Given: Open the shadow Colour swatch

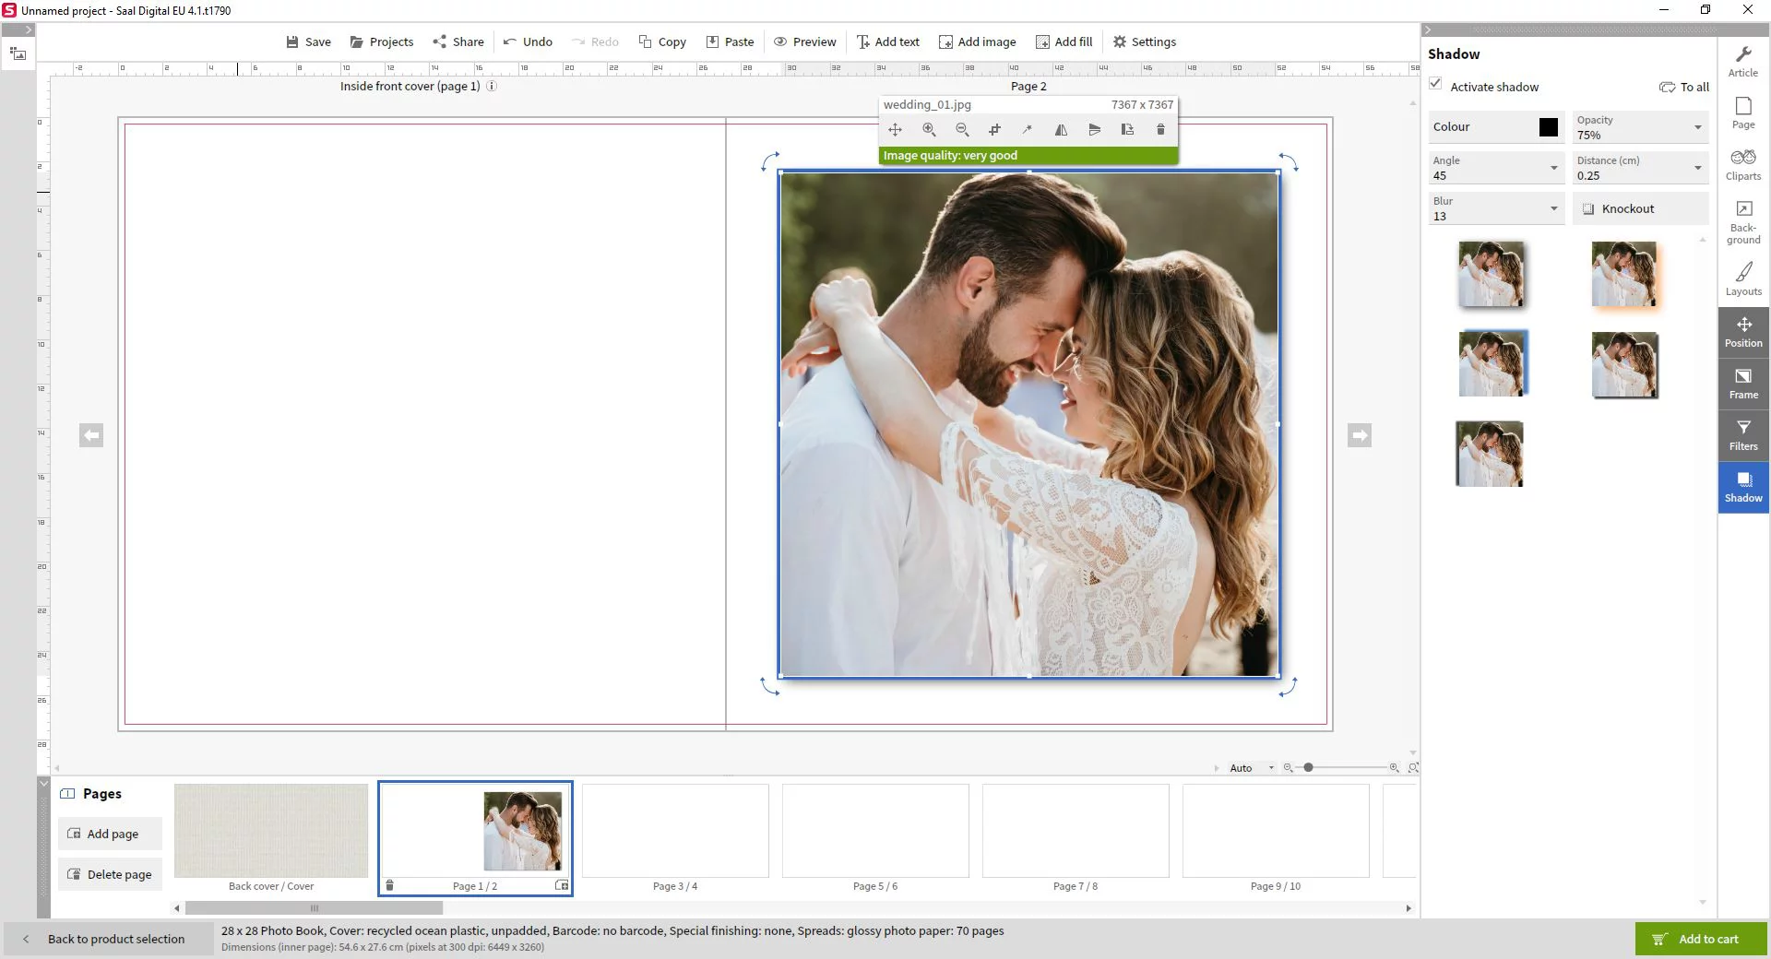Looking at the screenshot, I should pos(1548,127).
